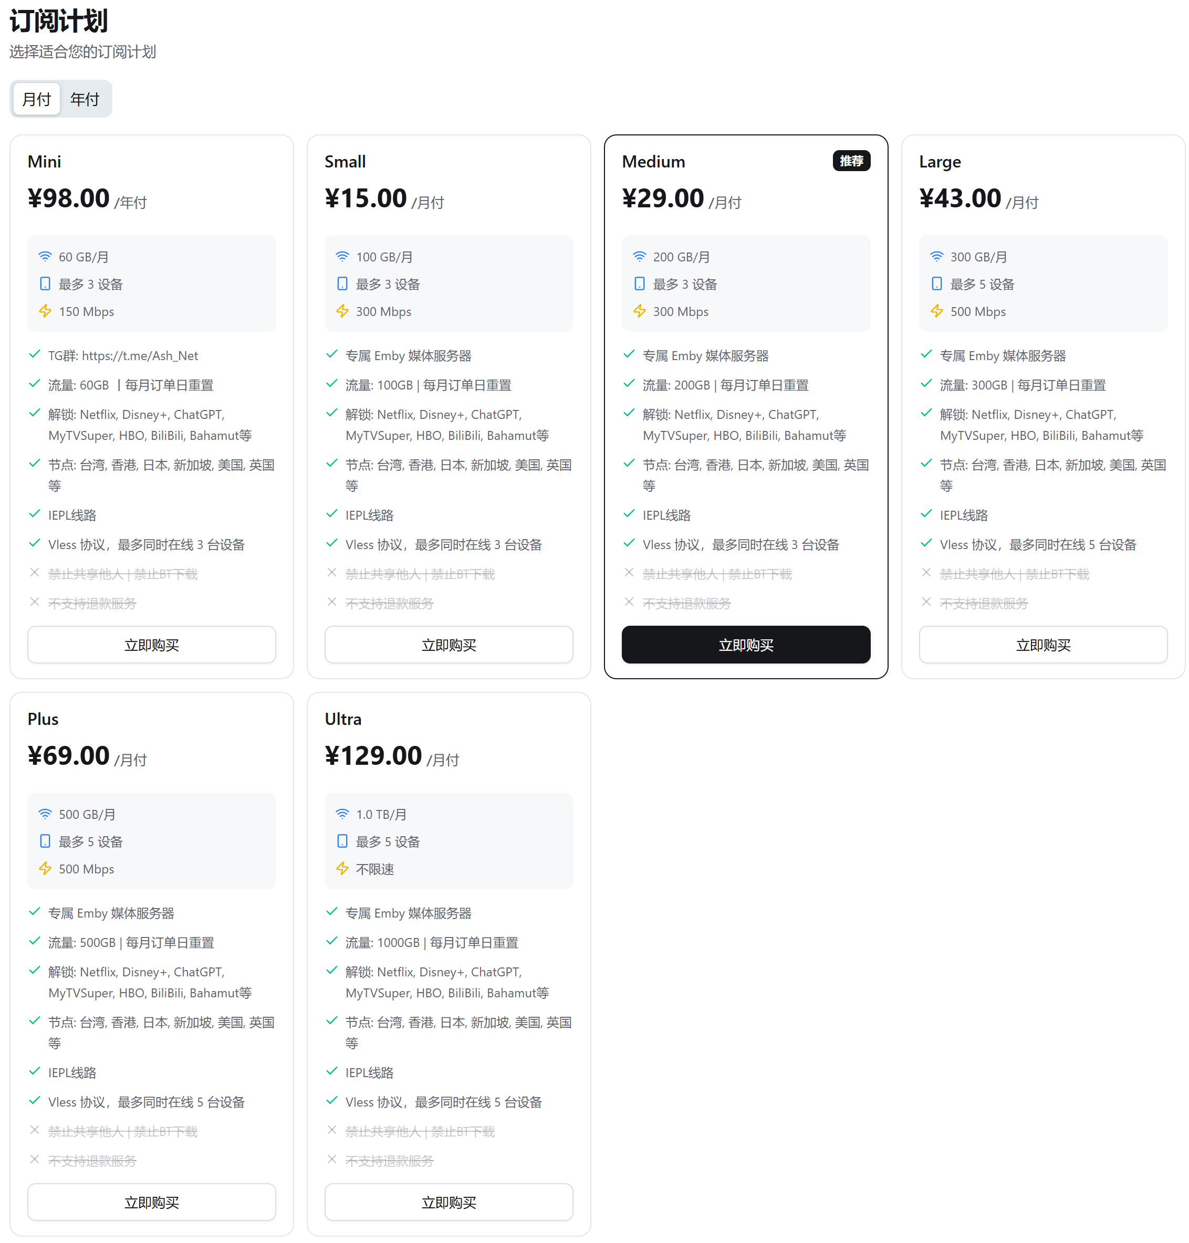Open the https://t.me/Ash_Net Telegram group text
The image size is (1189, 1243).
tap(140, 355)
